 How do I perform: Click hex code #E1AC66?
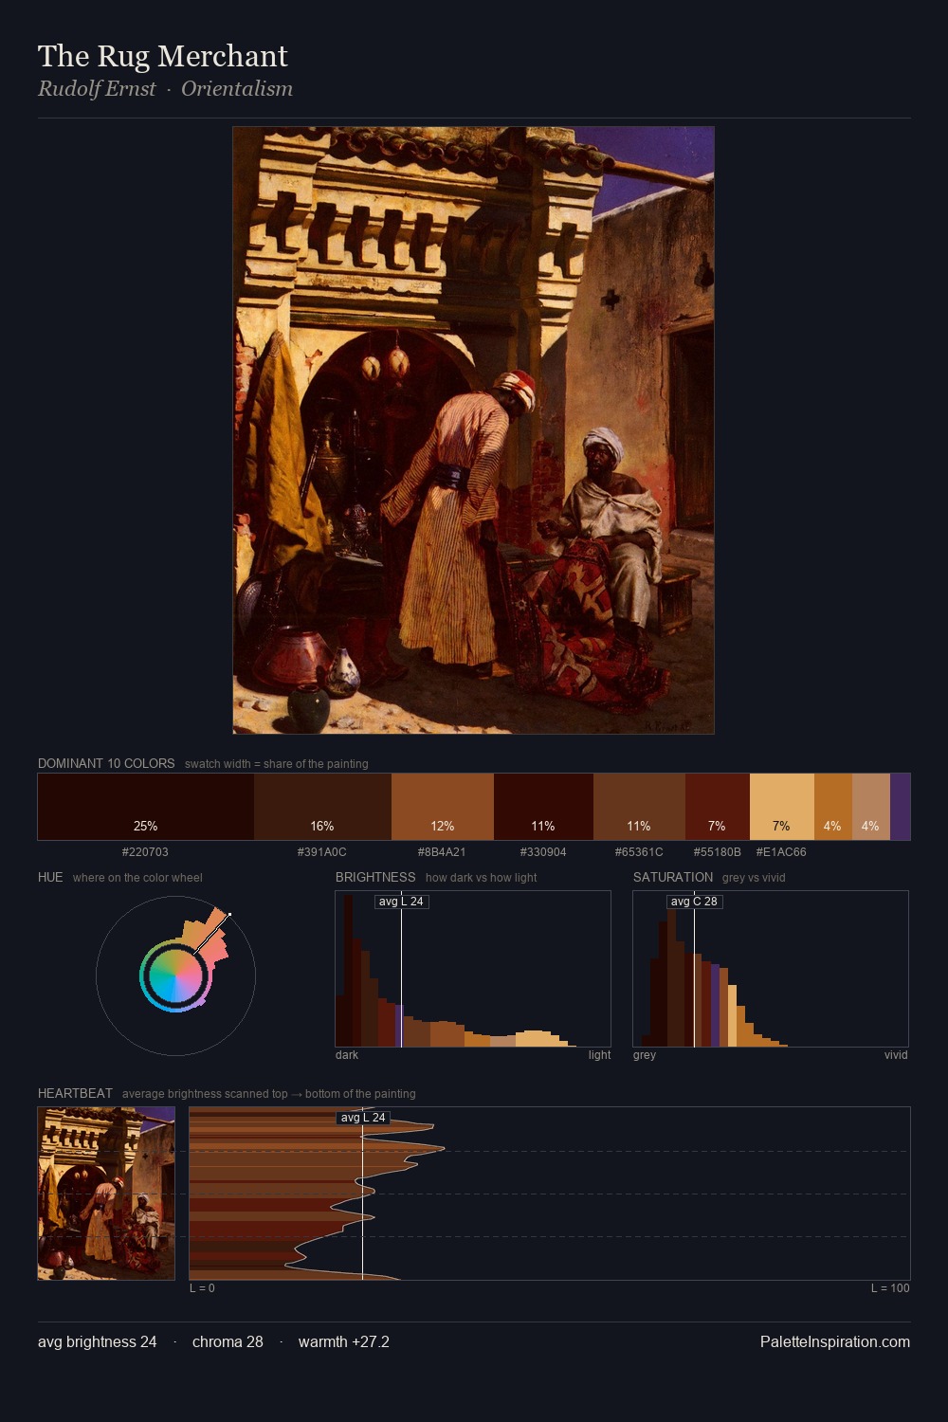[x=781, y=852]
